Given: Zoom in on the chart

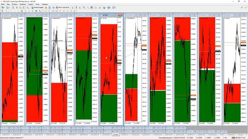Looking at the screenshot, I should click(84, 7).
